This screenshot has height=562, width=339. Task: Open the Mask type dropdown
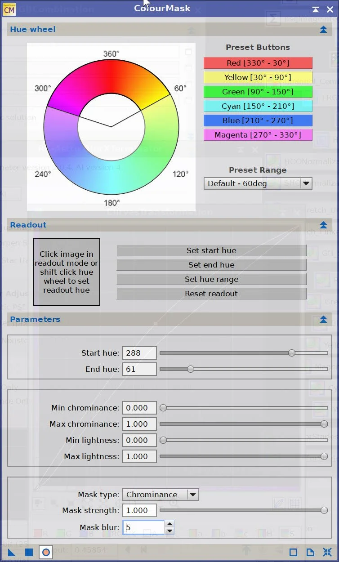(x=161, y=495)
